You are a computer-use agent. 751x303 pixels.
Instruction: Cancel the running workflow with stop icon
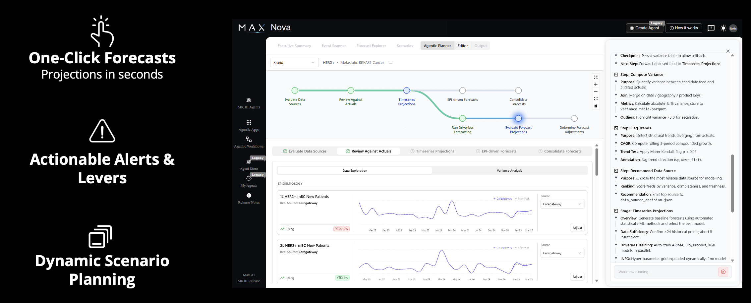723,272
